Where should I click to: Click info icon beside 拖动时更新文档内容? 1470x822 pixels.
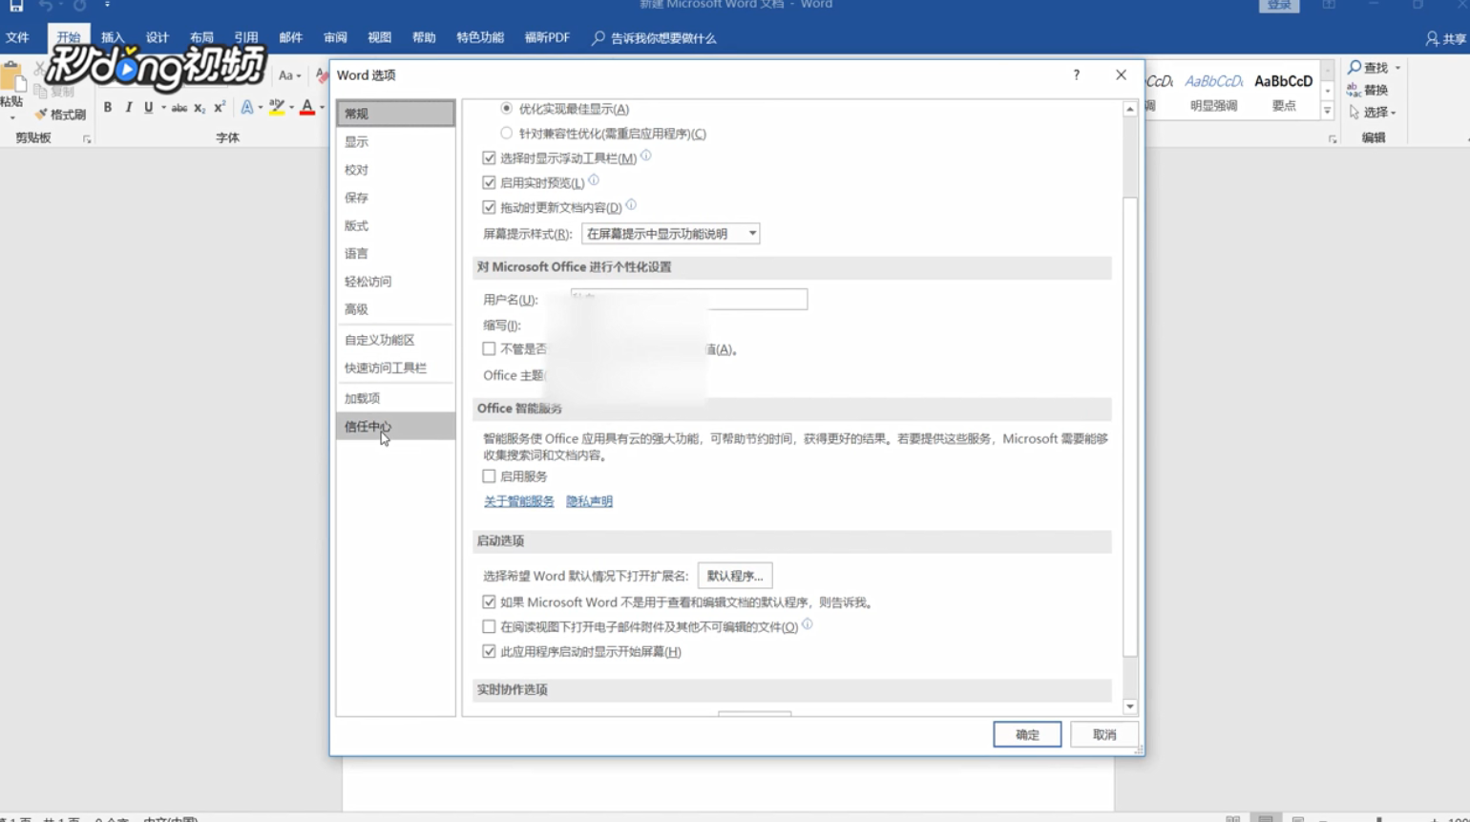click(x=631, y=204)
